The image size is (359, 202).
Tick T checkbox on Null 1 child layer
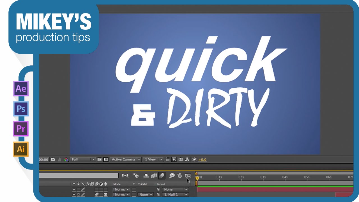(x=134, y=194)
